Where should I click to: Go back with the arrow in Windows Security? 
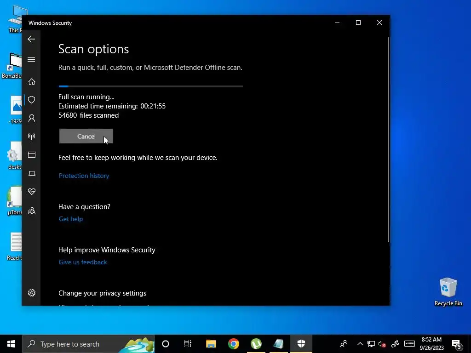point(31,39)
